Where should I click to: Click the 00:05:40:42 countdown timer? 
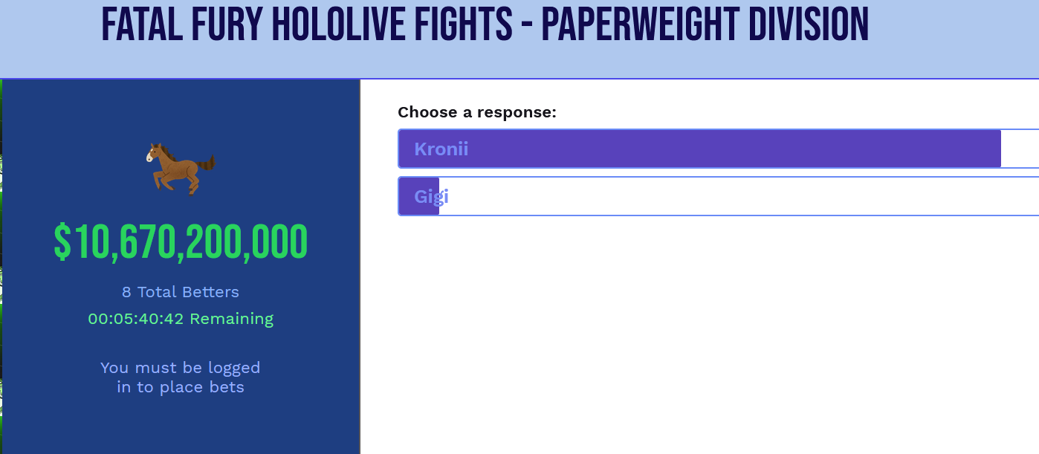(136, 319)
